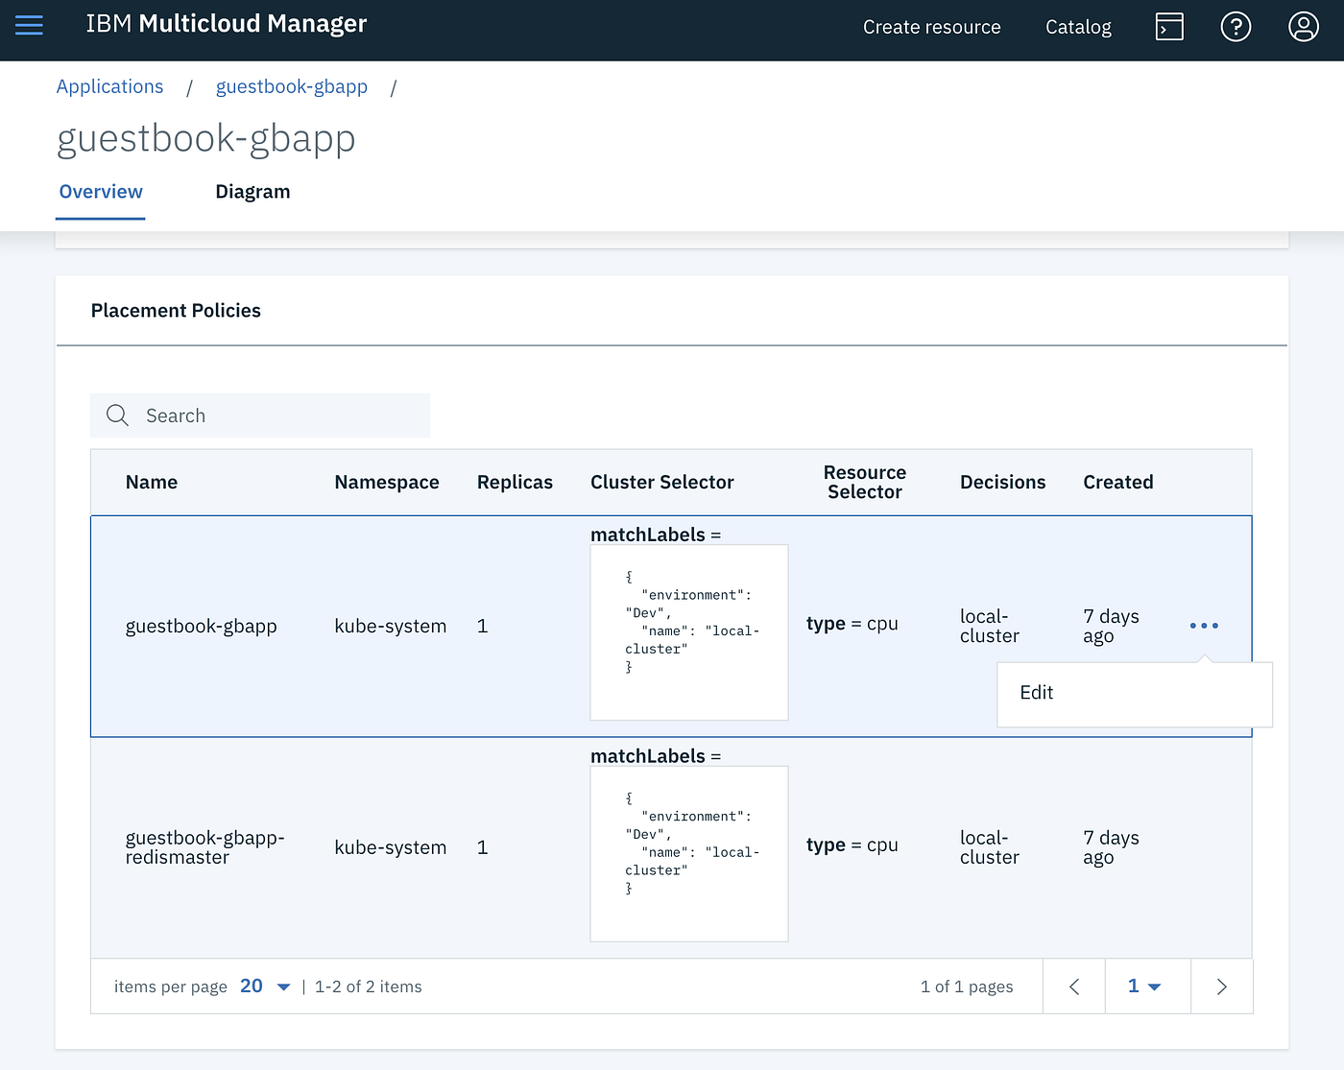Viewport: 1344px width, 1070px height.
Task: Sort by the Name column header
Action: (152, 483)
